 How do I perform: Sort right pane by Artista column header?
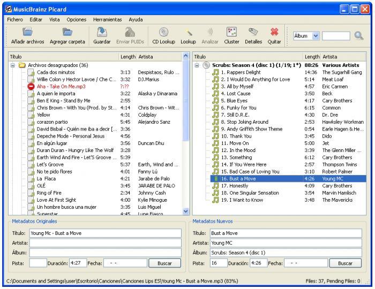343,57
